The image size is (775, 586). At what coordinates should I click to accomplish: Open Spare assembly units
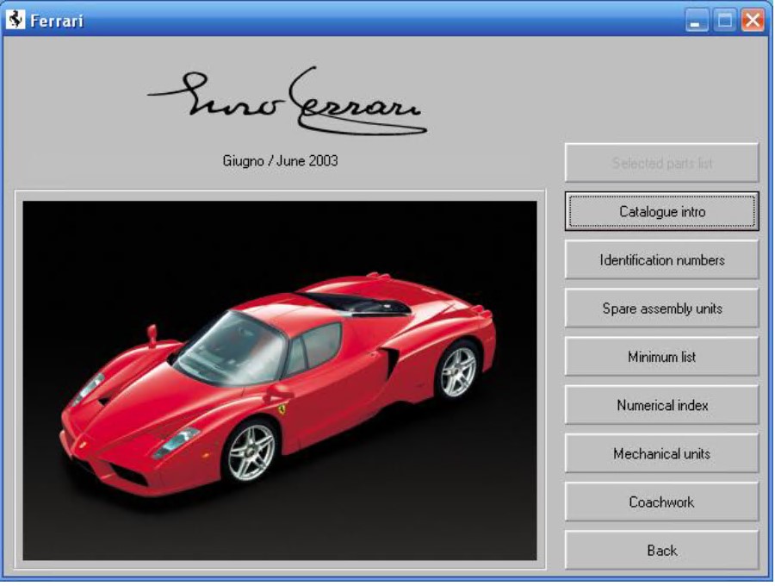pyautogui.click(x=661, y=308)
